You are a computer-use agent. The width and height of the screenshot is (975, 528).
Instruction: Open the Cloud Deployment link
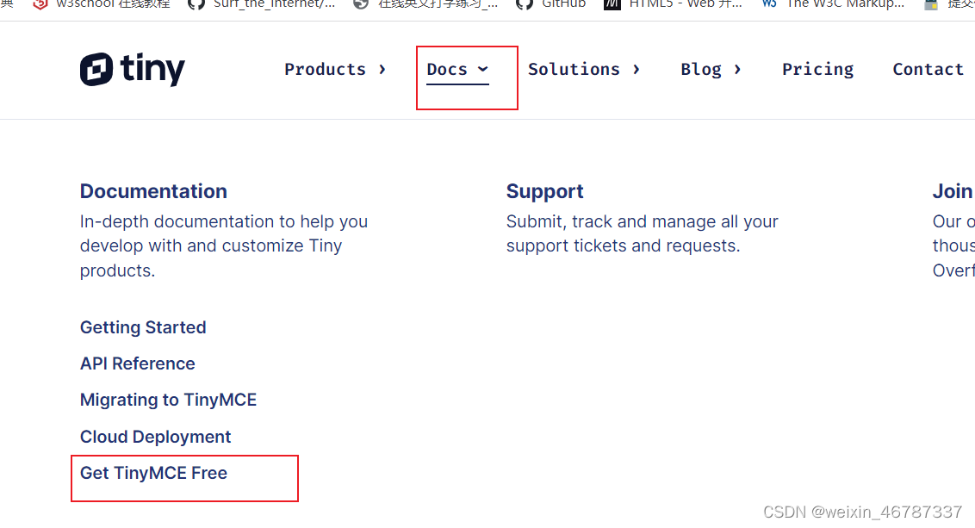[x=155, y=437]
